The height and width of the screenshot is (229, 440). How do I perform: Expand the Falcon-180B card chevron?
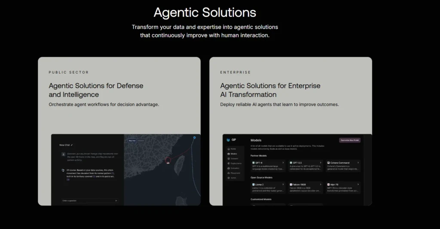(321, 184)
